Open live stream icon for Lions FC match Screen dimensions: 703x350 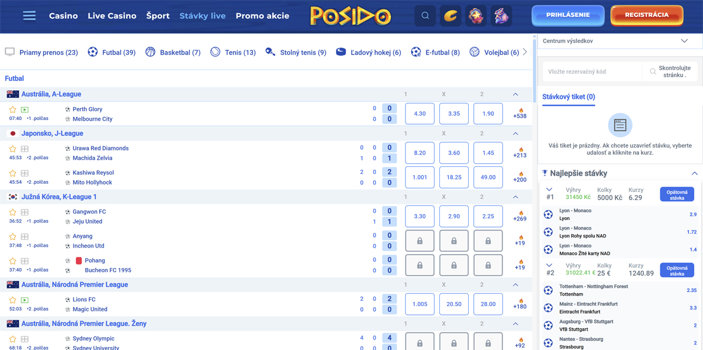[x=25, y=300]
